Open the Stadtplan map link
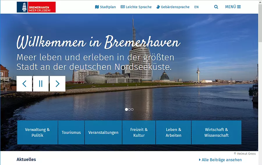This screenshot has width=262, height=165. 105,7
